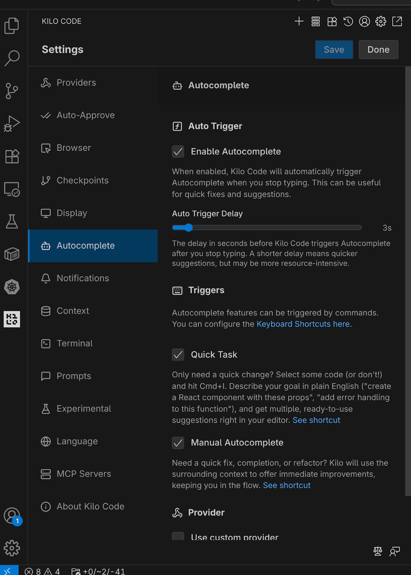This screenshot has height=575, width=411.
Task: Open Kilo Code settings gear in toolbar
Action: click(381, 21)
